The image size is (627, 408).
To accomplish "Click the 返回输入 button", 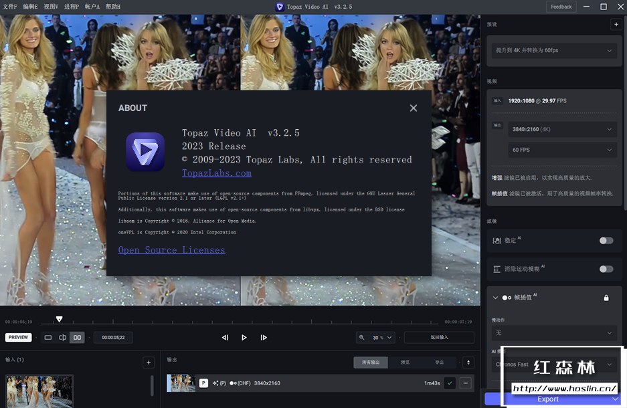I will (x=439, y=338).
